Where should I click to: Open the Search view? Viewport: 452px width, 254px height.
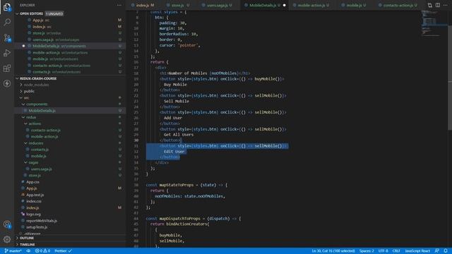[7, 22]
